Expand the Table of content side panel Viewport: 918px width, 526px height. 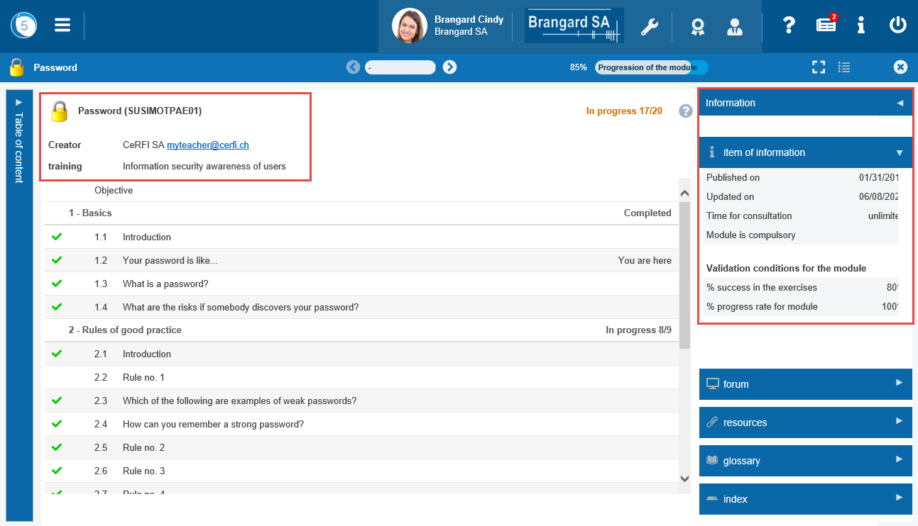[19, 142]
